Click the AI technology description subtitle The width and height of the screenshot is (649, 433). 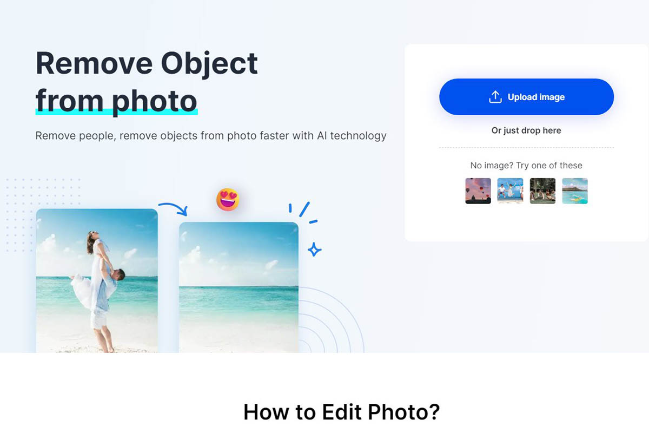pyautogui.click(x=211, y=136)
